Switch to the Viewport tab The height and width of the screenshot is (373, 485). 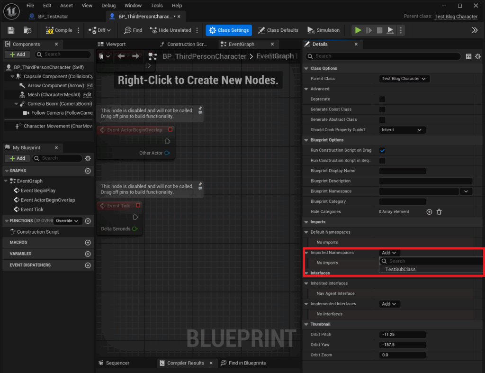(112, 44)
